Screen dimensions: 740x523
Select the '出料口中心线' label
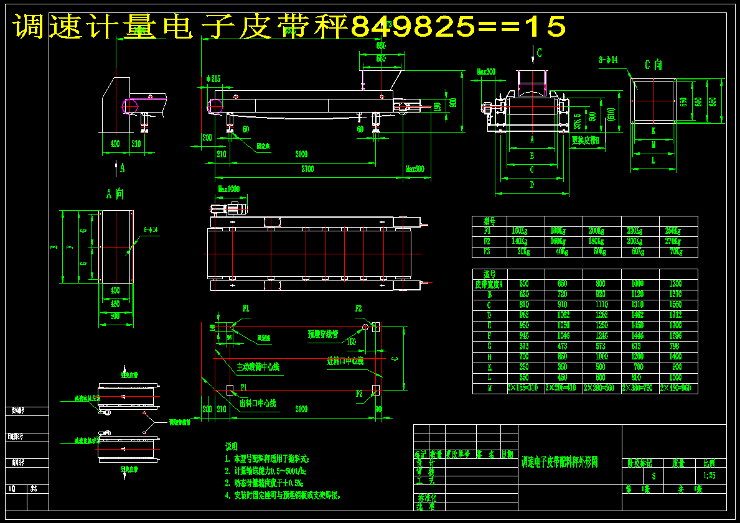click(258, 403)
